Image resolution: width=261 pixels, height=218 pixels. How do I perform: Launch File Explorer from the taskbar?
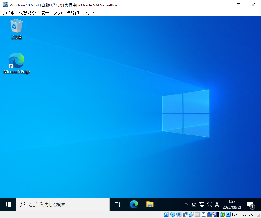pos(150,204)
